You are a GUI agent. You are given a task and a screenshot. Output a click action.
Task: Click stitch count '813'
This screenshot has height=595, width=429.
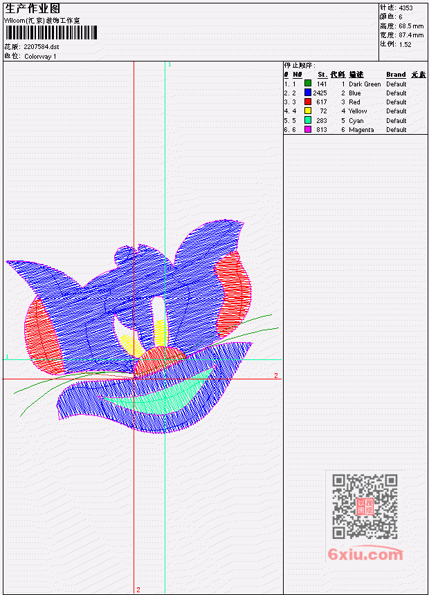(x=322, y=130)
